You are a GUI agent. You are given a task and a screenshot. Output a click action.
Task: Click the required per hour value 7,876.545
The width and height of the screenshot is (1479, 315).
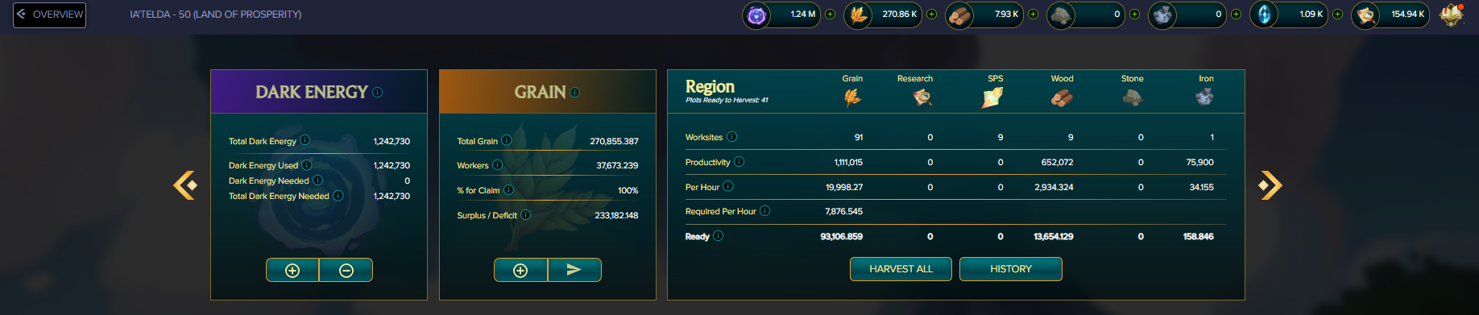(843, 211)
